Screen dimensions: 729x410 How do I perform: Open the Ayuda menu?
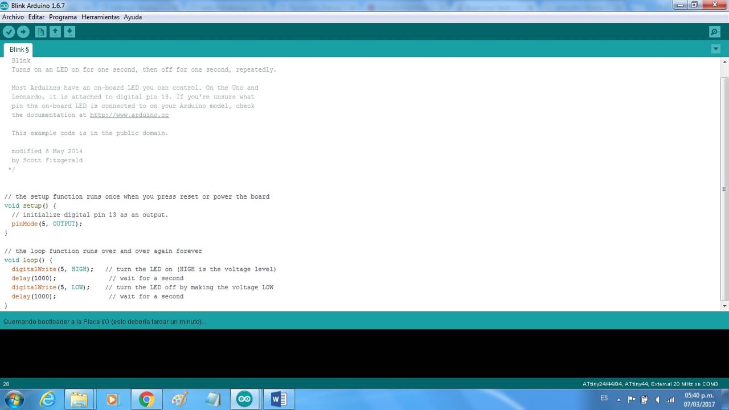coord(133,17)
